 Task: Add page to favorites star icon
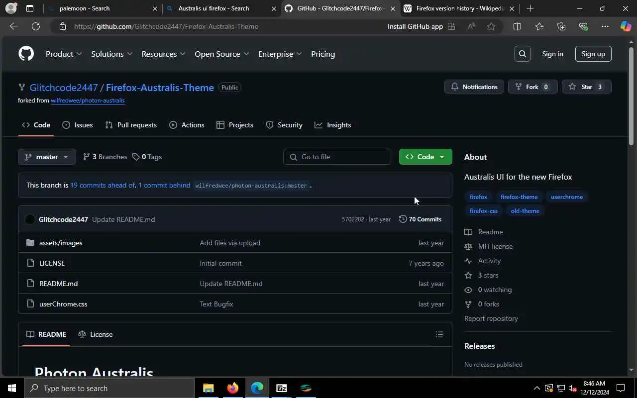pos(491,26)
